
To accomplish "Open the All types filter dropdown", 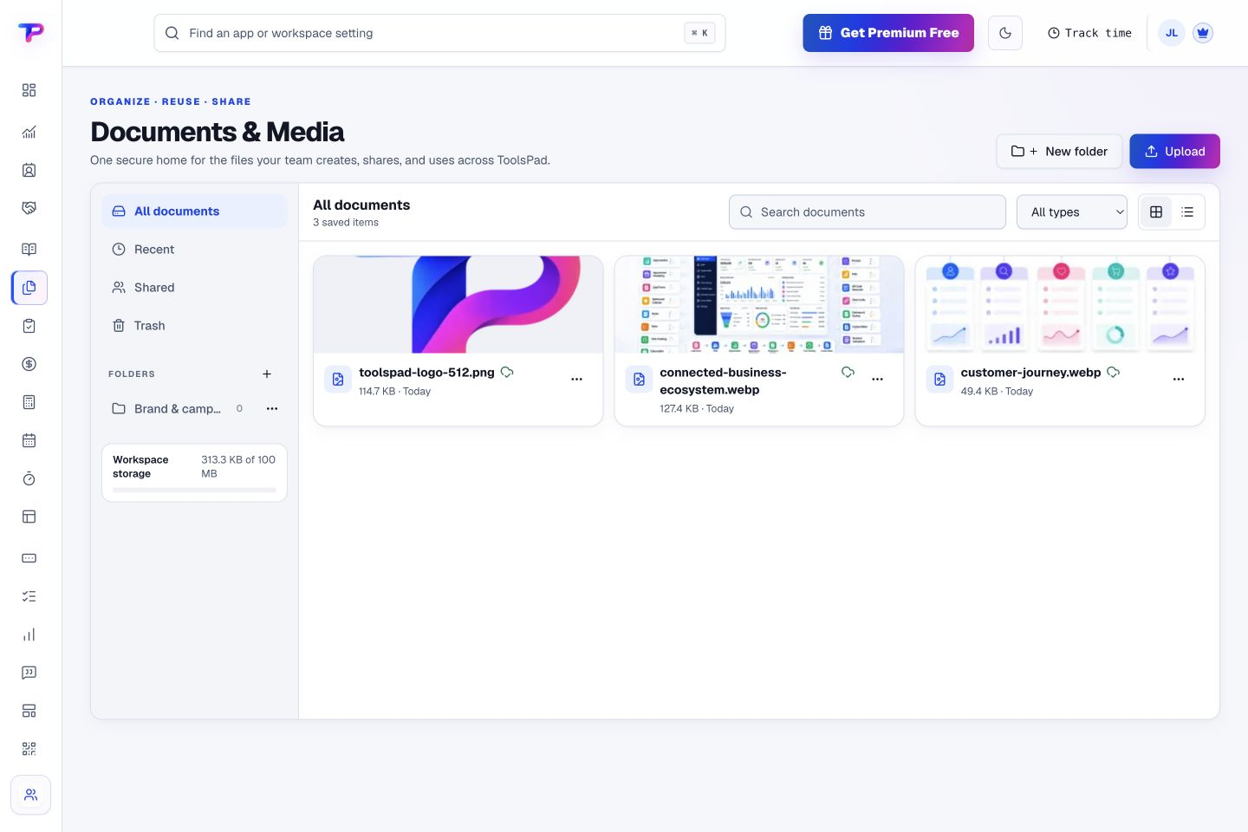I will [x=1071, y=211].
